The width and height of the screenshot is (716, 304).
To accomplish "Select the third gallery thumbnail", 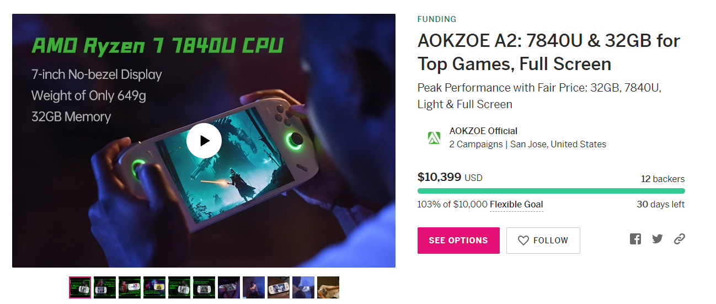I will tap(130, 287).
